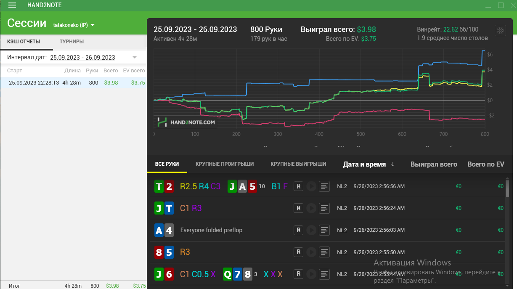Sort sessions by Старт column
The height and width of the screenshot is (289, 517).
coord(15,71)
